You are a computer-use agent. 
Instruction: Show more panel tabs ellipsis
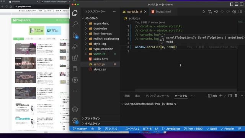[193, 96]
